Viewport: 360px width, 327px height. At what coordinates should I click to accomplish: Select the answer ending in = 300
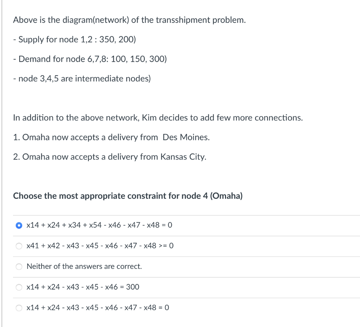[19, 287]
